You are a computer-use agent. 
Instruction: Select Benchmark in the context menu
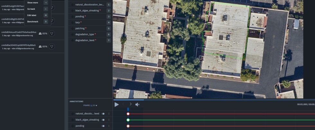pos(32,22)
